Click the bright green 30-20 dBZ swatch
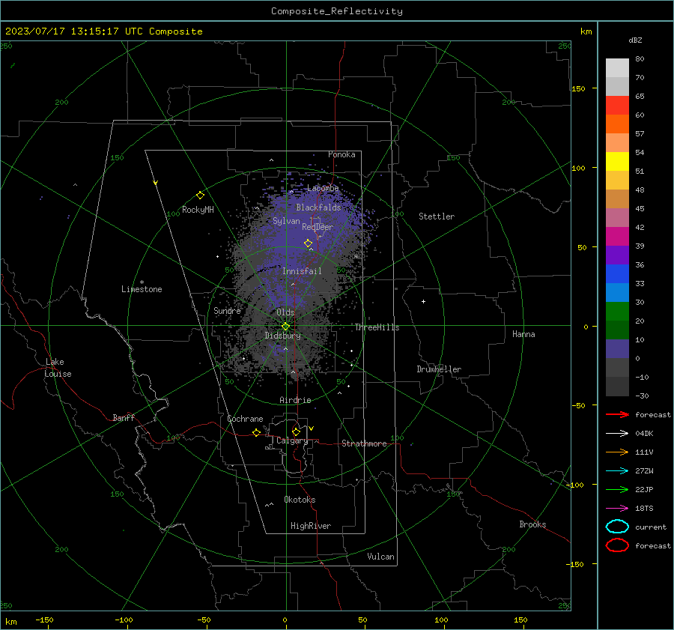 (x=617, y=312)
